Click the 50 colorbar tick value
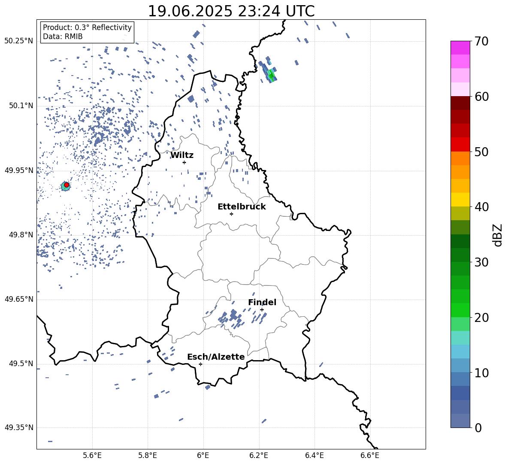The width and height of the screenshot is (508, 464). coord(481,152)
